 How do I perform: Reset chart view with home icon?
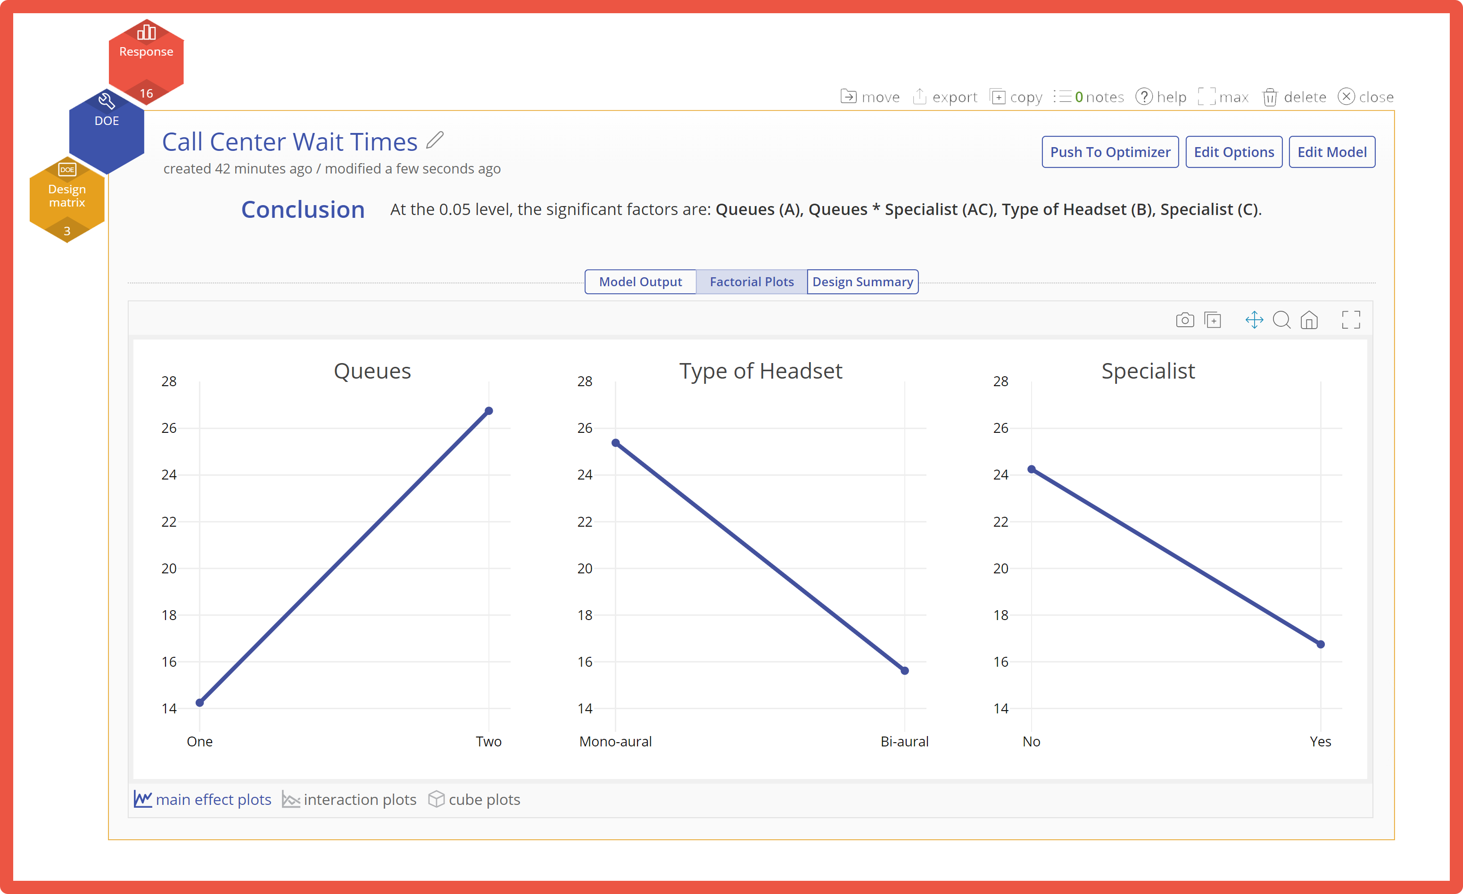pyautogui.click(x=1309, y=321)
